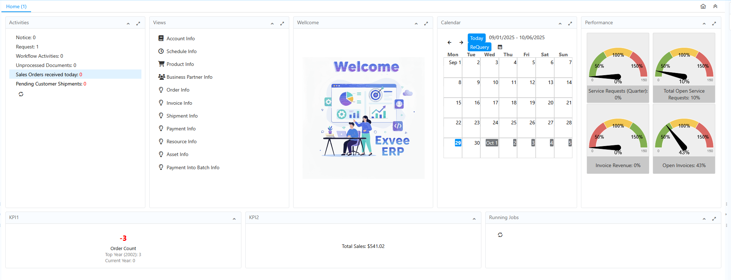The height and width of the screenshot is (280, 731).
Task: Refresh the Activities list
Action: (21, 94)
